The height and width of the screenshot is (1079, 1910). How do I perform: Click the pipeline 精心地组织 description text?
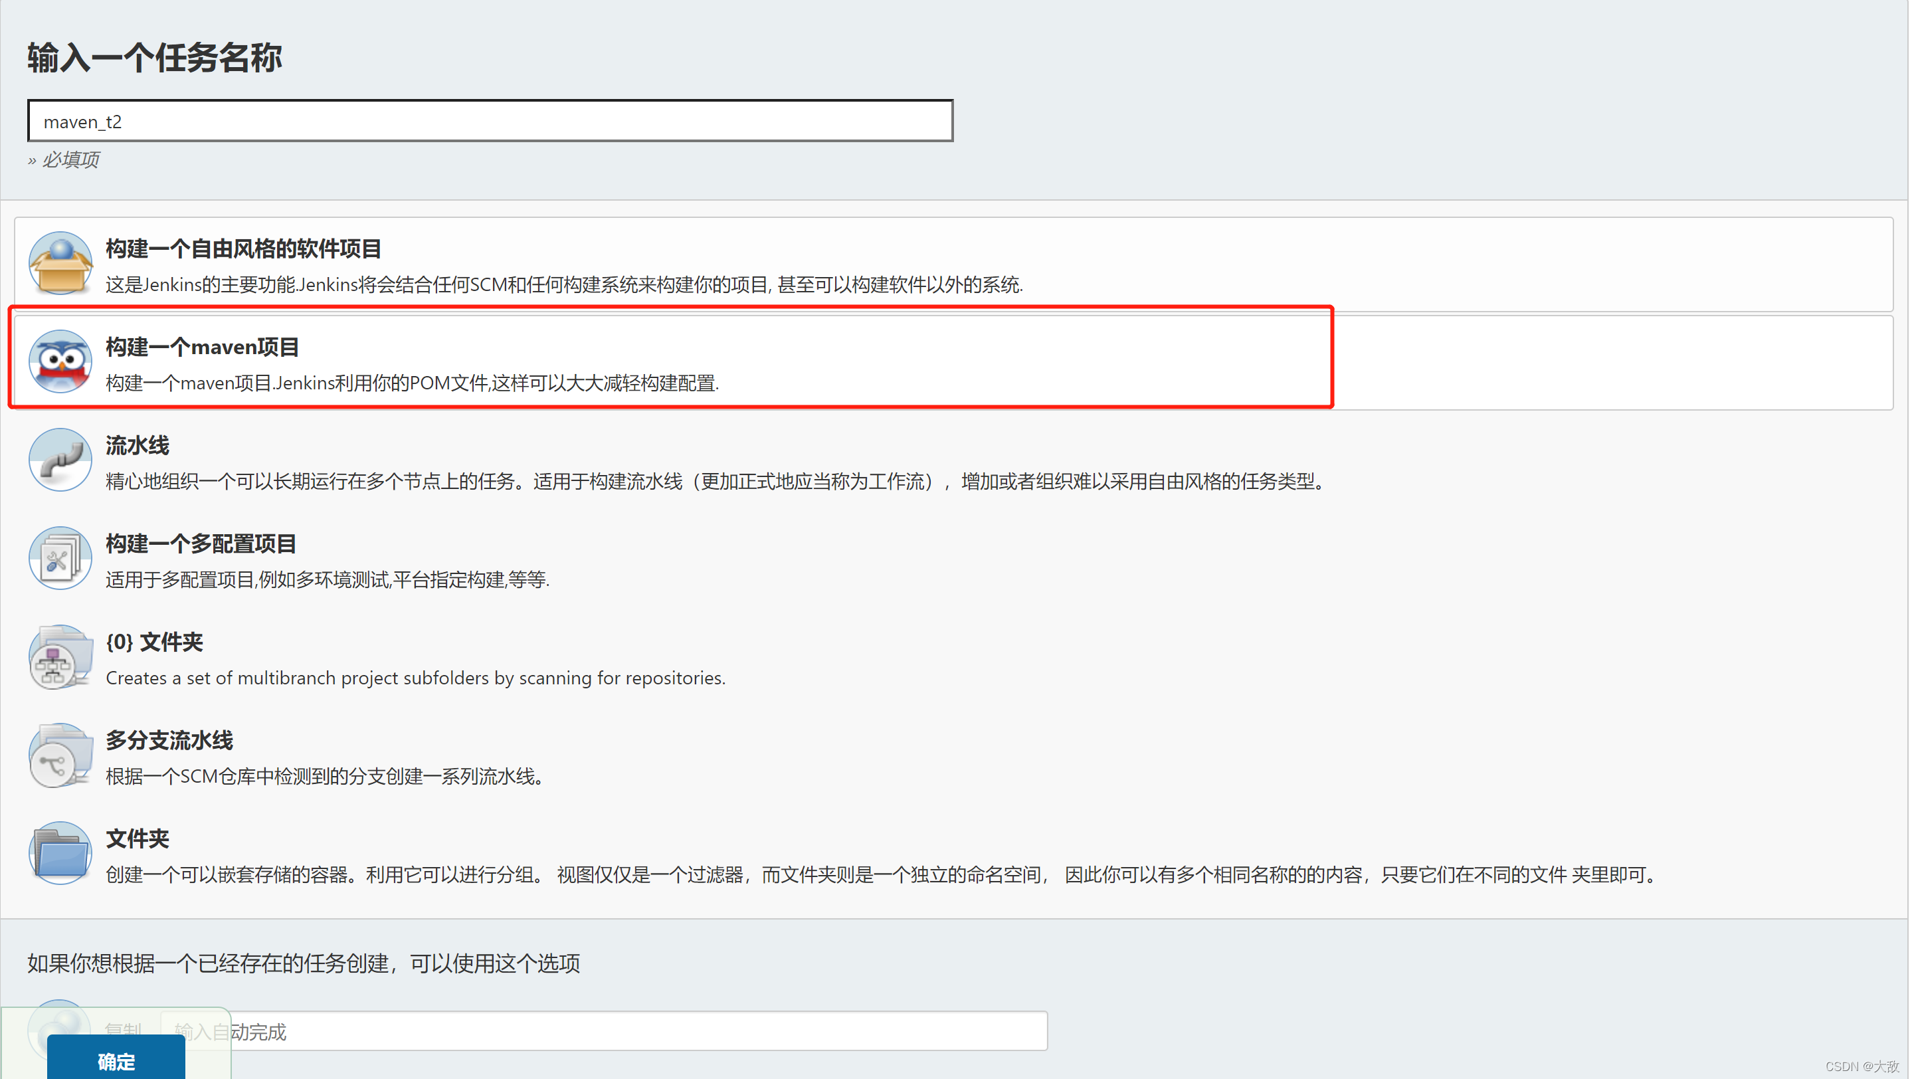pos(716,481)
